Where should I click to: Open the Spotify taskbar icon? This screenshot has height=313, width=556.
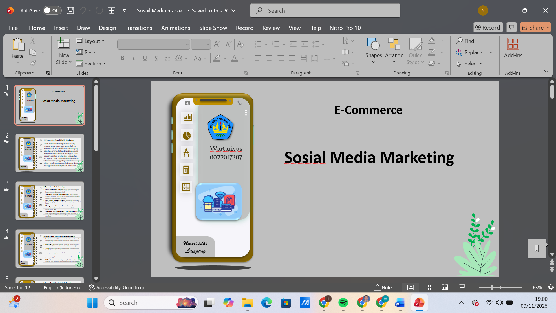[343, 303]
